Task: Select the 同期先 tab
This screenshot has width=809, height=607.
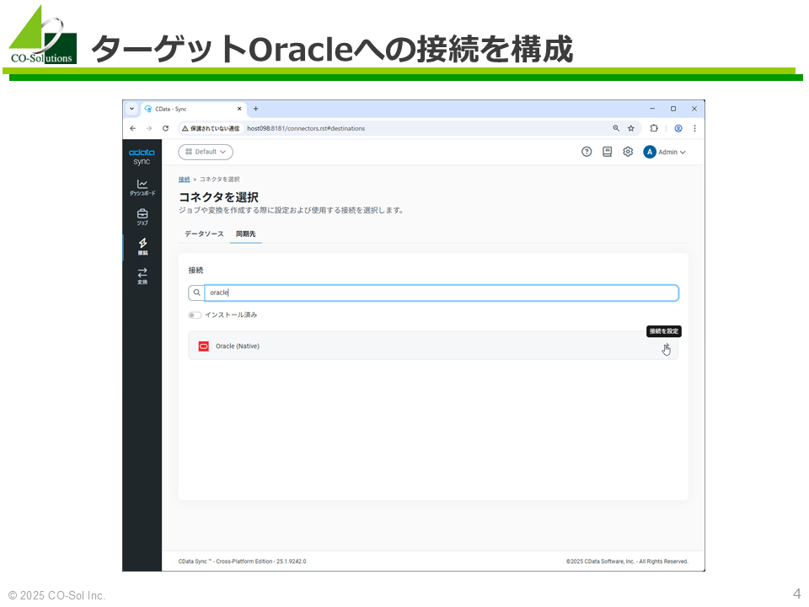Action: pyautogui.click(x=245, y=234)
